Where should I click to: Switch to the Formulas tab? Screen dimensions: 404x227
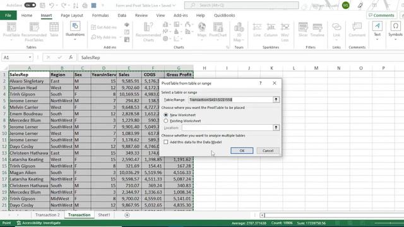point(100,15)
